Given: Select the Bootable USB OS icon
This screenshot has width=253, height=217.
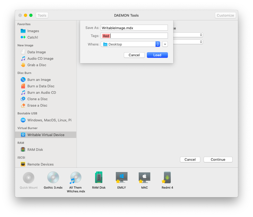Looking at the screenshot, I should [x=23, y=120].
